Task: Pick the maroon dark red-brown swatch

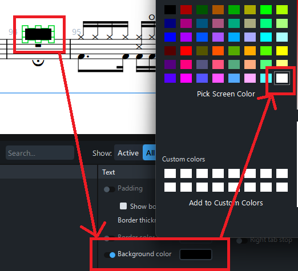Action: (170, 51)
